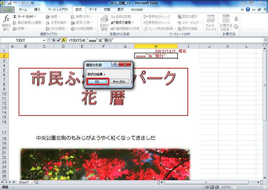Open the Math/Trig (数学/三角) functions list

[82, 22]
